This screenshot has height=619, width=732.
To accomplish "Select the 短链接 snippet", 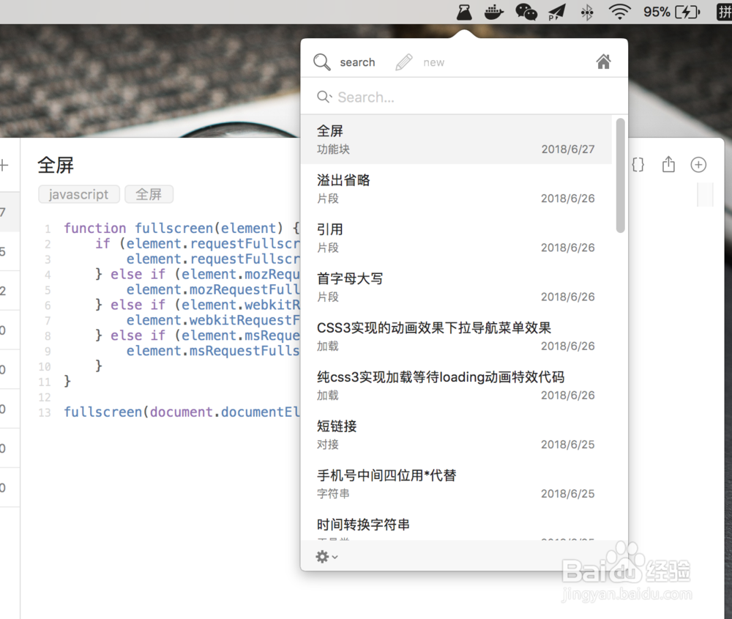I will point(456,434).
